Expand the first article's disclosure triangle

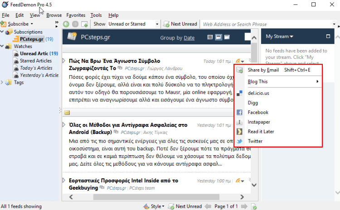coord(64,61)
